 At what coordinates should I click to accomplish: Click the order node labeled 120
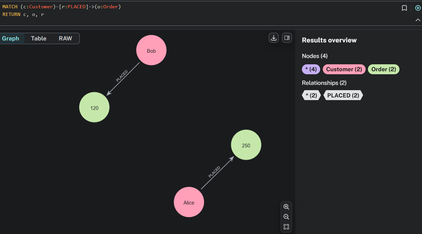click(94, 107)
